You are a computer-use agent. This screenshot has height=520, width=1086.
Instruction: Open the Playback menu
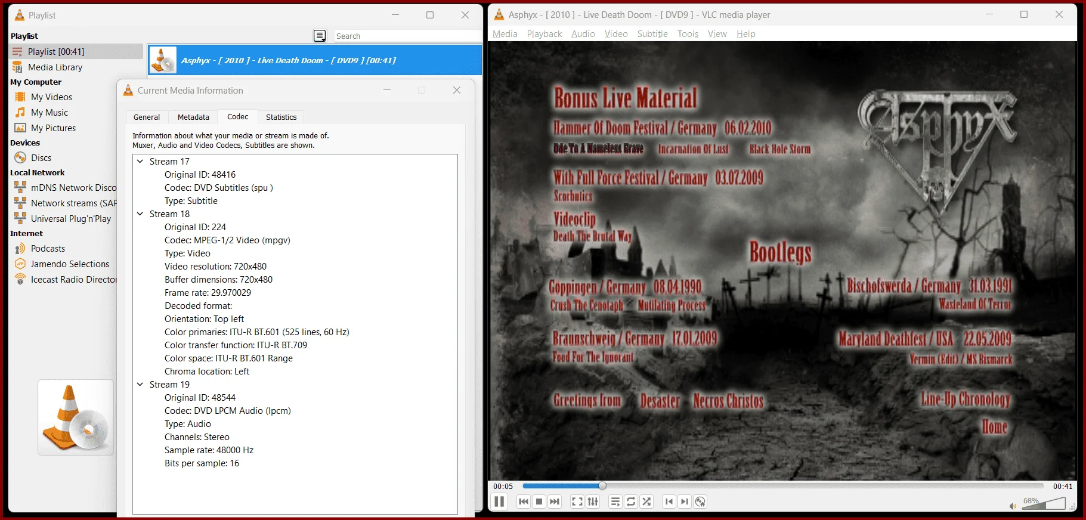pyautogui.click(x=544, y=34)
